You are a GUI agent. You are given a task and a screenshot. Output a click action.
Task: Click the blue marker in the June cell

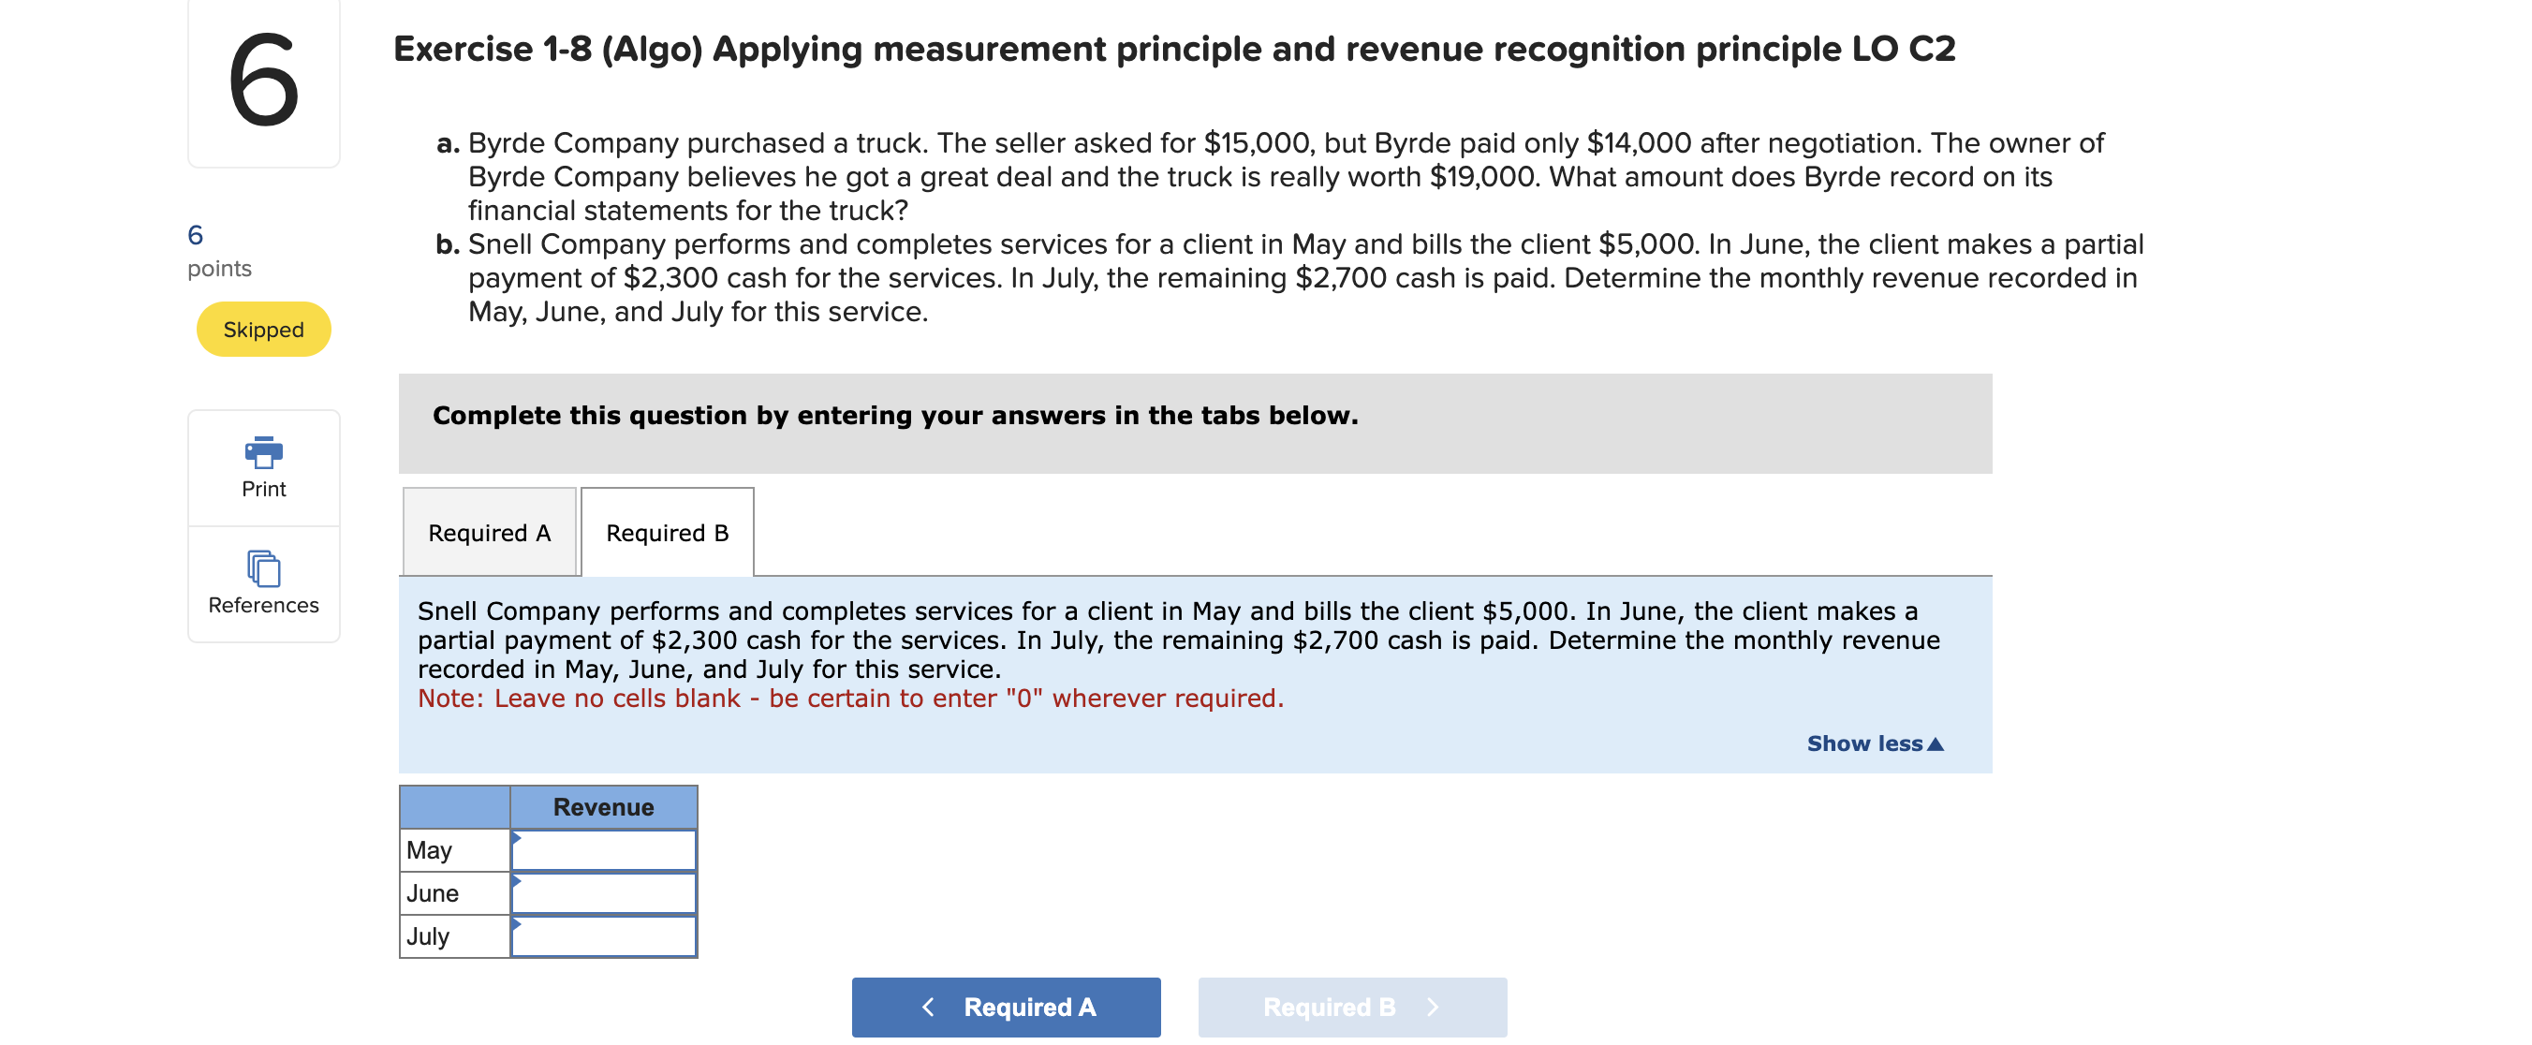click(515, 884)
